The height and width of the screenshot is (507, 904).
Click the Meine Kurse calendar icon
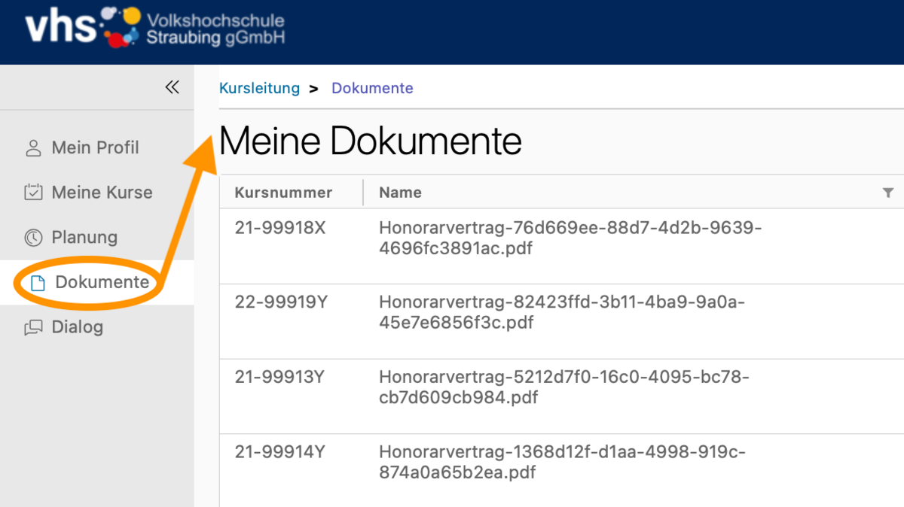coord(33,193)
